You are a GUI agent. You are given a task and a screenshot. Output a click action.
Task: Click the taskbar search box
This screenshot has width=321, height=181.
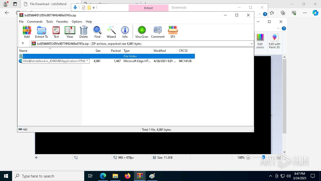(x=48, y=176)
